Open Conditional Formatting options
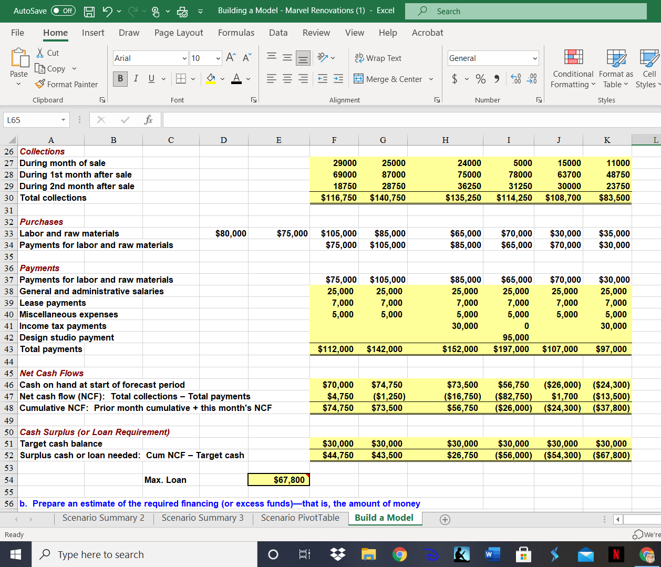The image size is (661, 567). 573,69
